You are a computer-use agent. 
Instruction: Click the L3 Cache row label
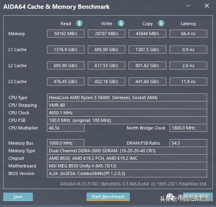coord(17,82)
